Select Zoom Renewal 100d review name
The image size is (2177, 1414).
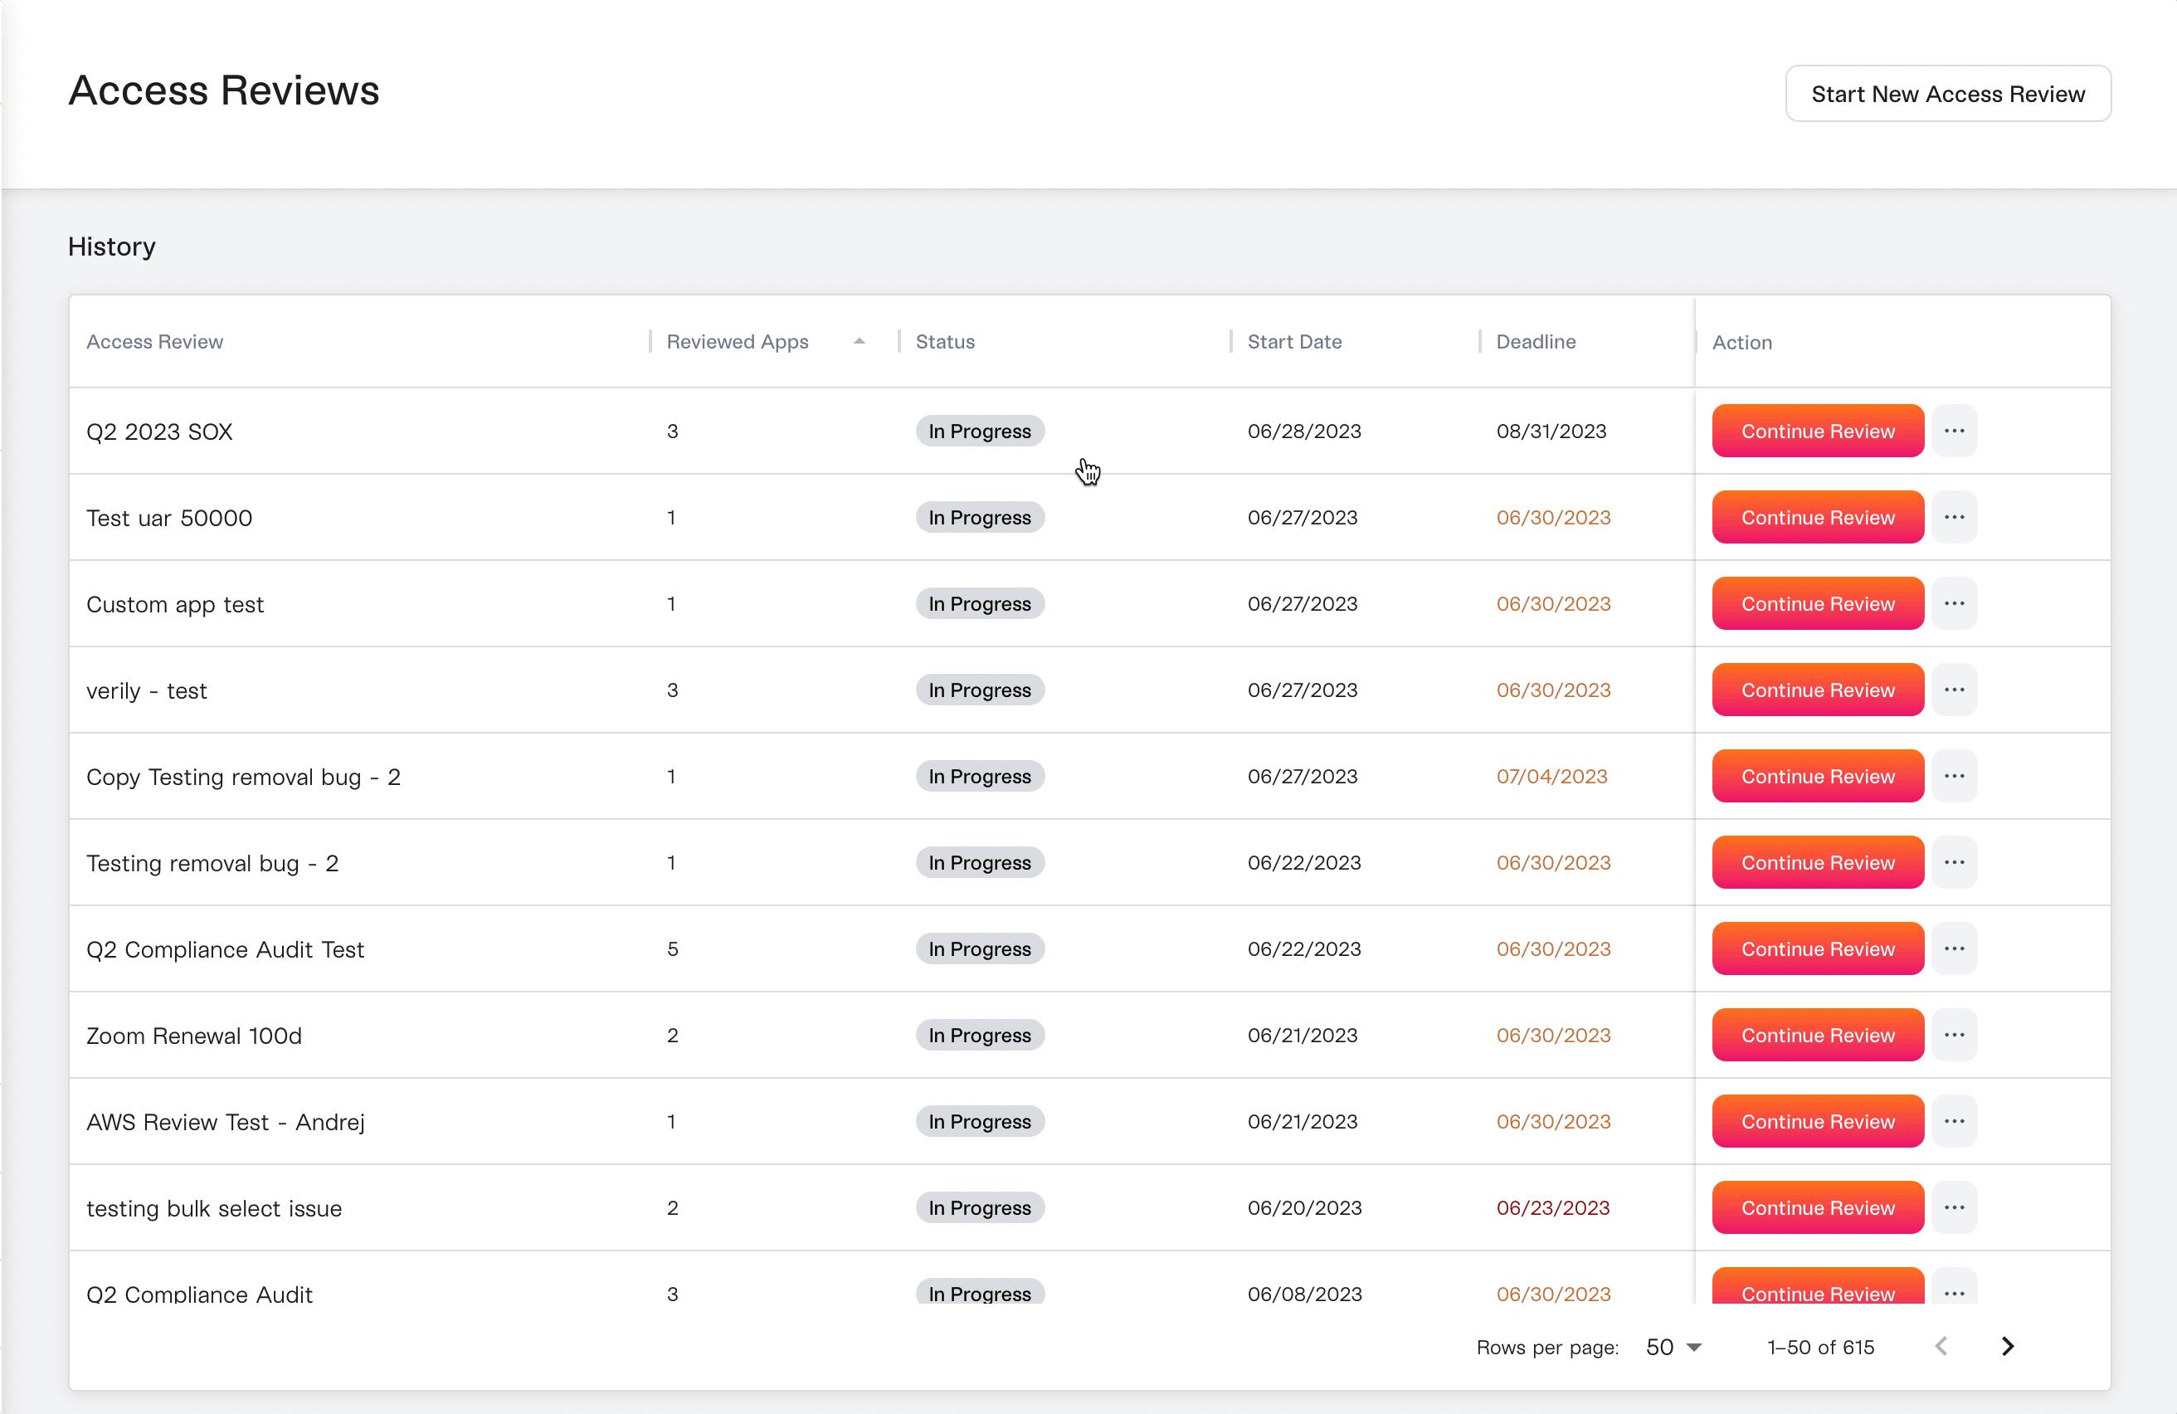click(194, 1036)
